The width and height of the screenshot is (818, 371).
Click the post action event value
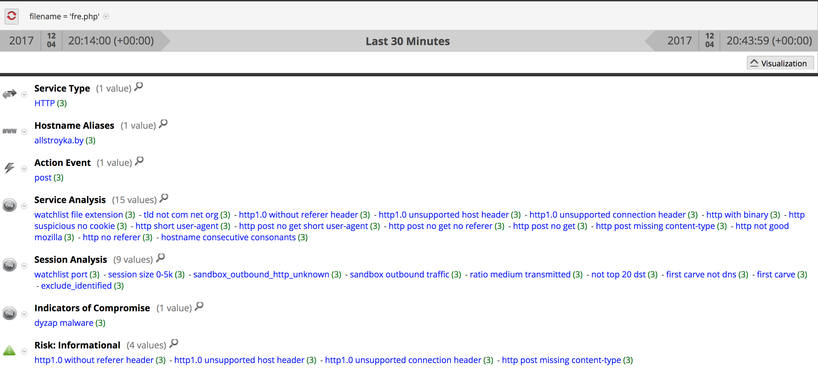(43, 178)
